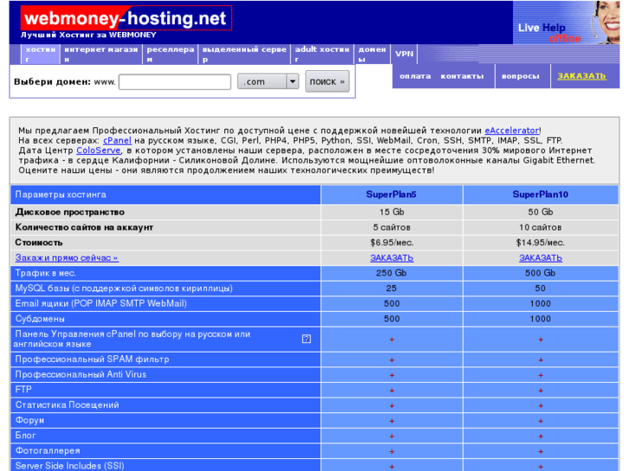This screenshot has width=629, height=471.
Task: Click the MySQL value 50 for SuperPlan10
Action: [x=541, y=288]
